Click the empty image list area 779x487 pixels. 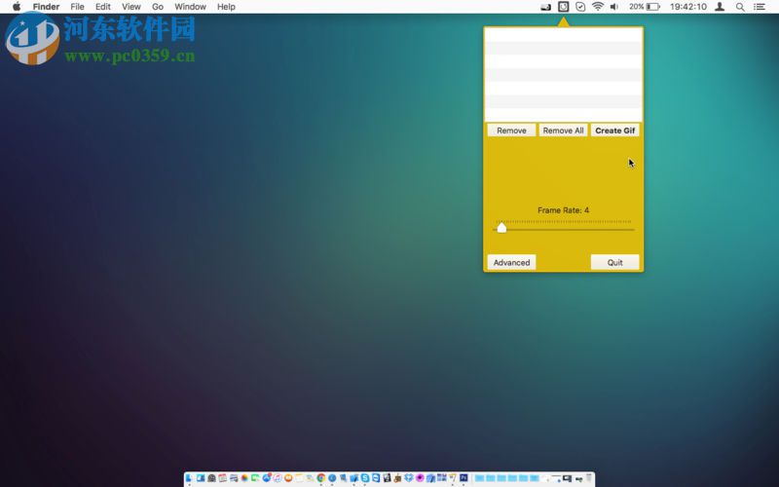click(x=564, y=75)
